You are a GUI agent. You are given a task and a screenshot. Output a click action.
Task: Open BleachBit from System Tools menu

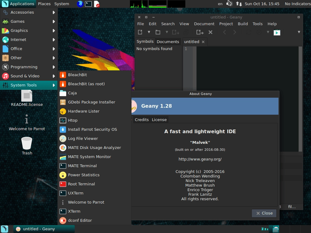click(x=94, y=75)
